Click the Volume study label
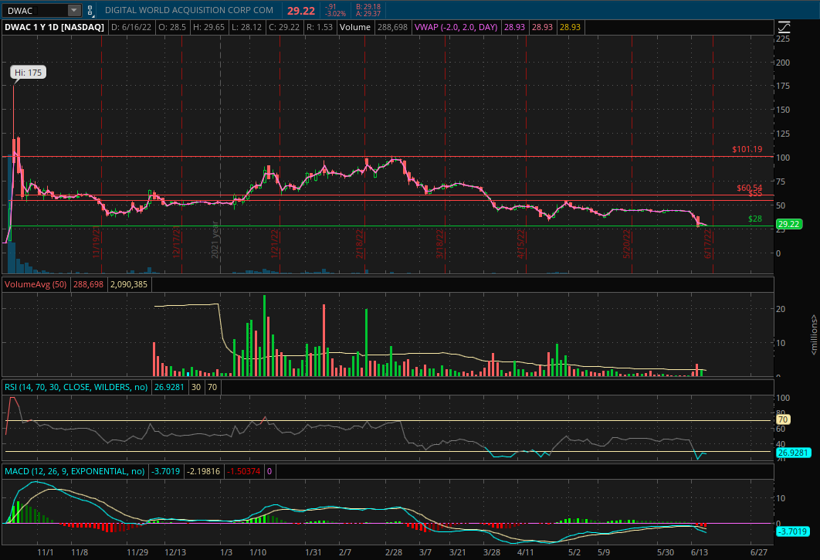 point(354,27)
